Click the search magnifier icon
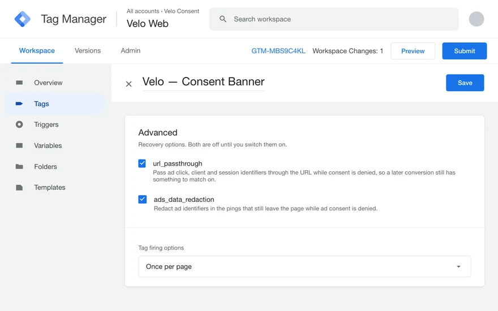The width and height of the screenshot is (498, 311). pos(223,19)
